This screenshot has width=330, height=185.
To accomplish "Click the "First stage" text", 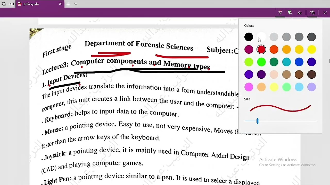I will tap(57, 51).
